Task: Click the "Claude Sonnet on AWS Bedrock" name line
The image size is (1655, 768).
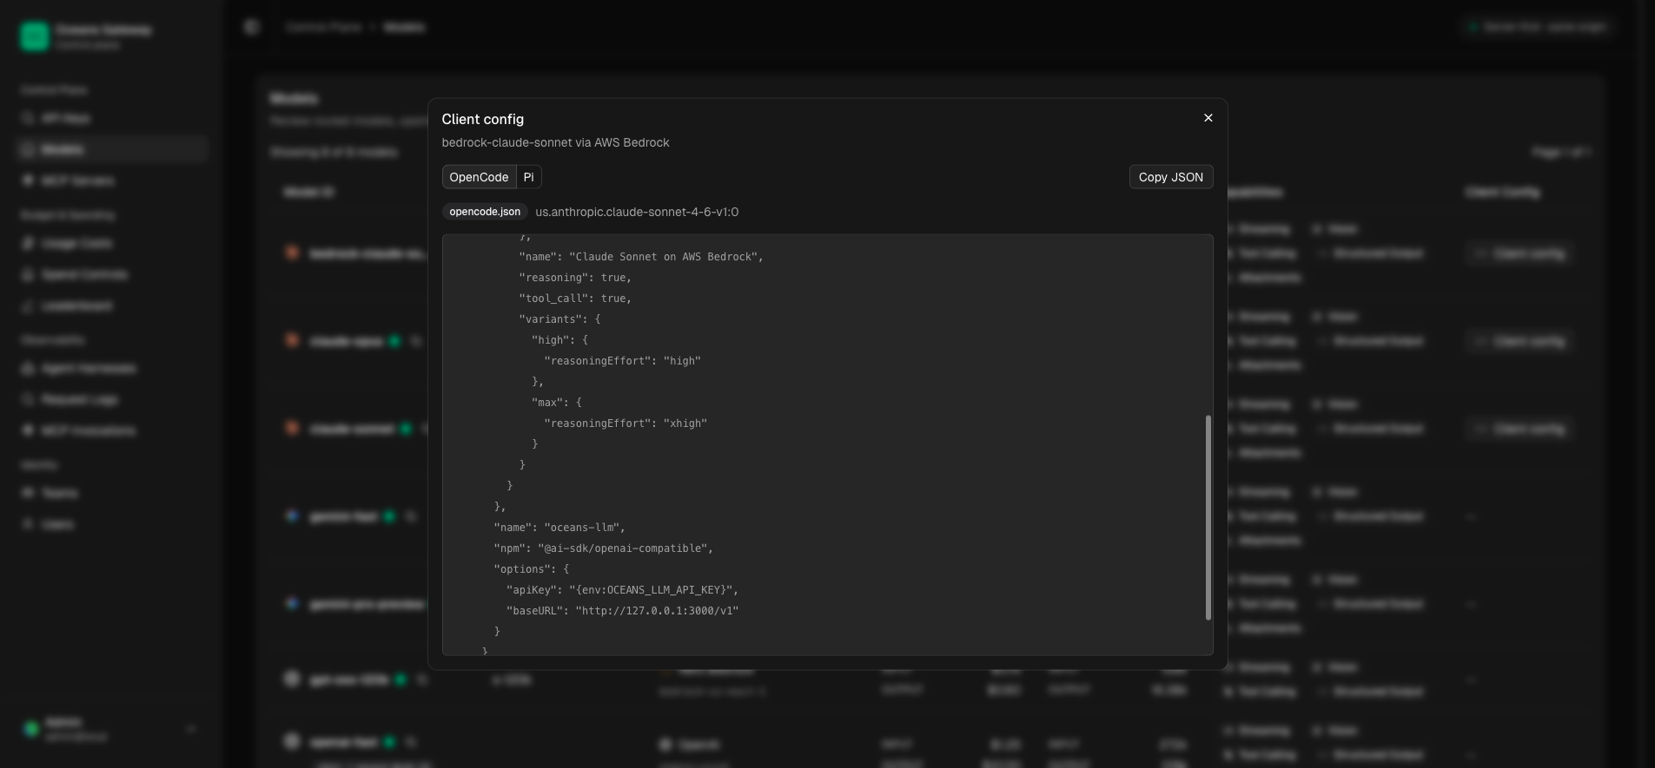Action: [641, 257]
